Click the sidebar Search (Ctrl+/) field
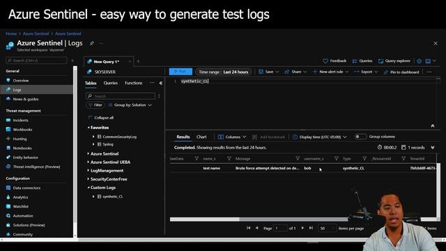446x251 pixels. (36, 61)
